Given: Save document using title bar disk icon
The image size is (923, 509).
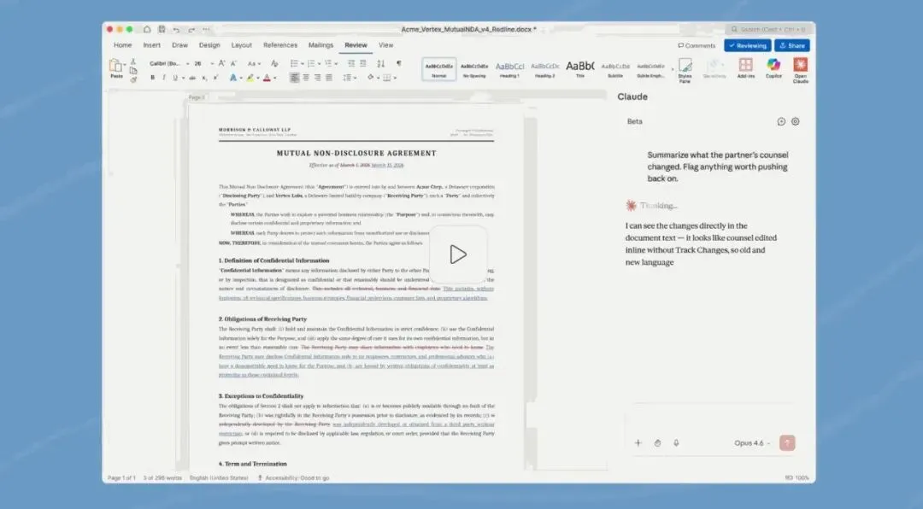Looking at the screenshot, I should click(162, 29).
